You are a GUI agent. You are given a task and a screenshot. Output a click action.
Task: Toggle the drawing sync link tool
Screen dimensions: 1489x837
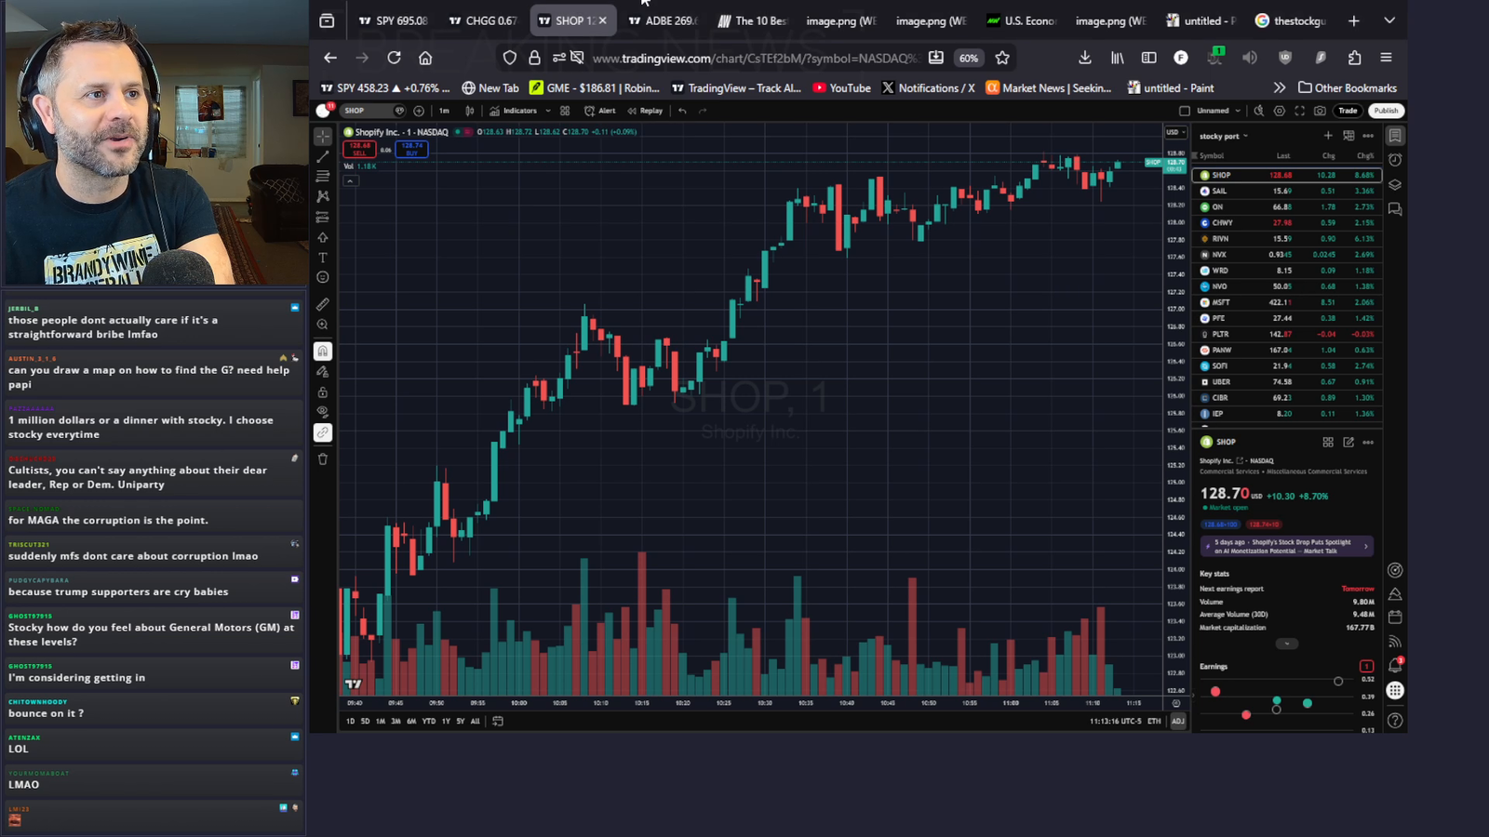323,432
